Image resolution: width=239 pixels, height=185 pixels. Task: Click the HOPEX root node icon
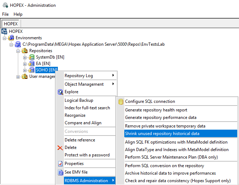click(5, 31)
